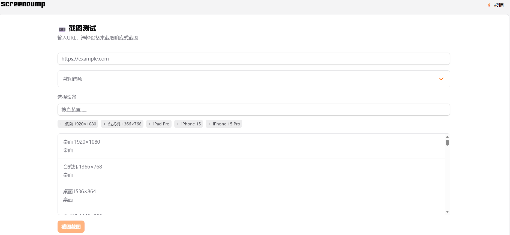Viewport: 510px width, 235px height.
Task: Add the 台式机 1366×768 quick chip
Action: click(x=122, y=124)
